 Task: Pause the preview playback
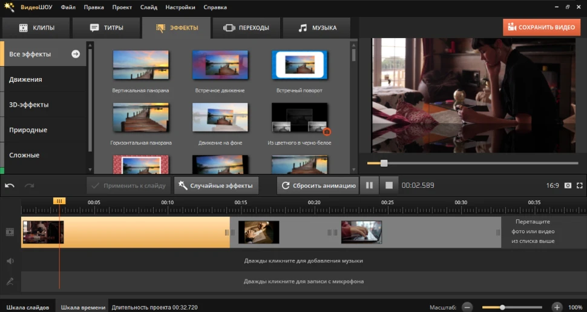point(369,185)
